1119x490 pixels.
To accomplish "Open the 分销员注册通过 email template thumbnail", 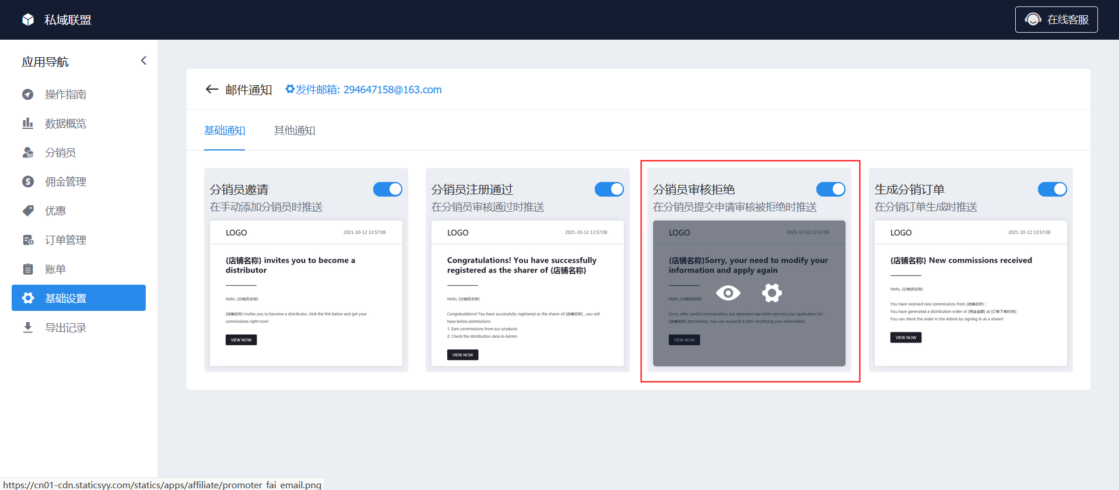I will point(528,293).
